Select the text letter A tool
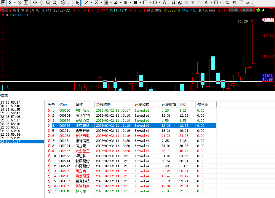The width and height of the screenshot is (275, 198). click(164, 2)
